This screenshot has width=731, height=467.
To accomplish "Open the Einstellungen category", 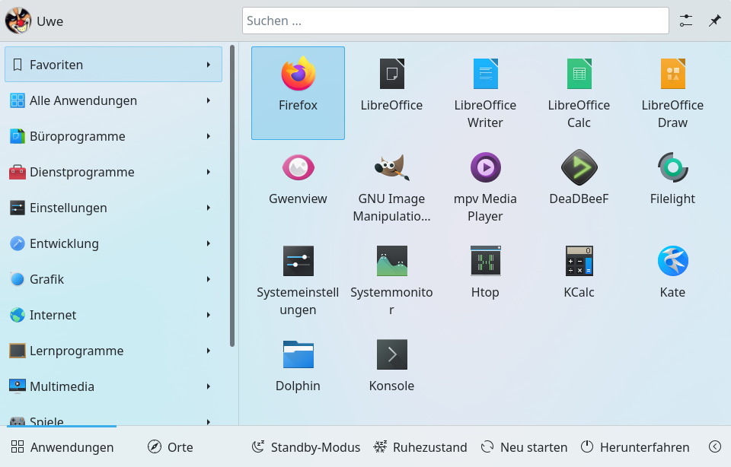I will tap(113, 208).
